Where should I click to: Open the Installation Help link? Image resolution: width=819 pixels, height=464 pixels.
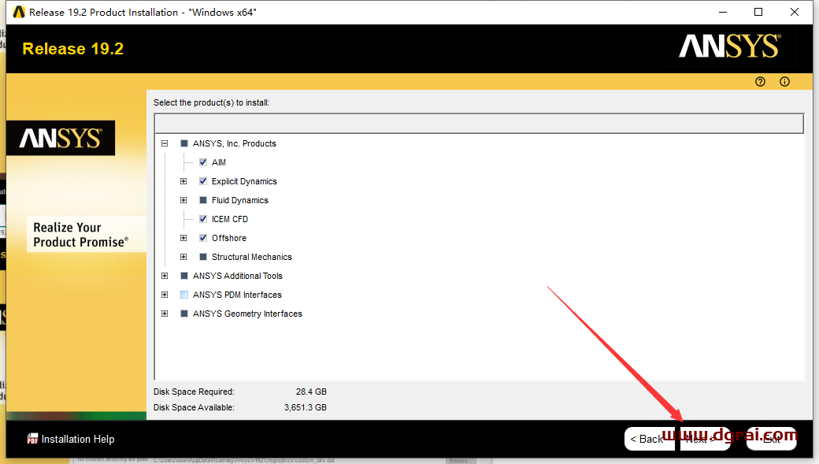(78, 439)
